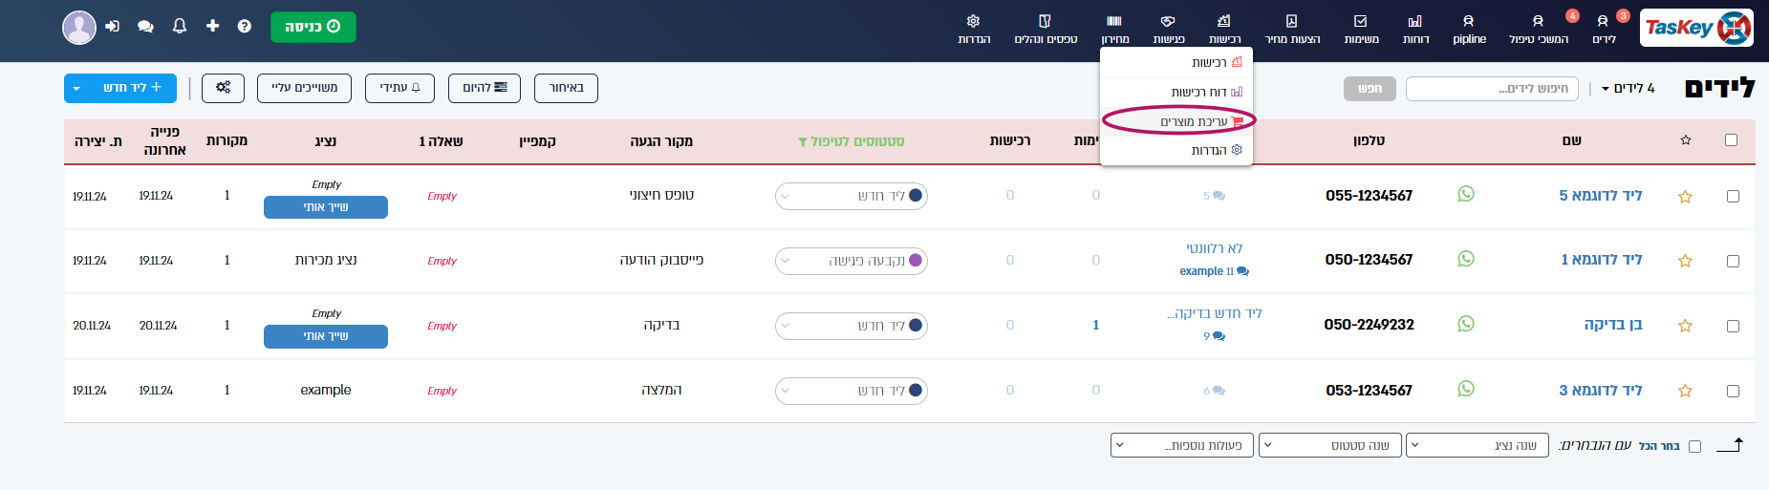This screenshot has width=1769, height=490.
Task: Open the טפסים ונהלים section
Action: pos(1046,28)
